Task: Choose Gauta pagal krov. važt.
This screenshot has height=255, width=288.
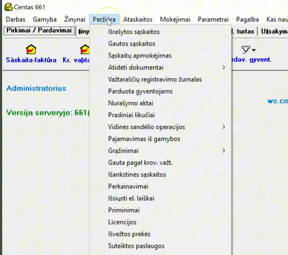Action: tap(160, 162)
